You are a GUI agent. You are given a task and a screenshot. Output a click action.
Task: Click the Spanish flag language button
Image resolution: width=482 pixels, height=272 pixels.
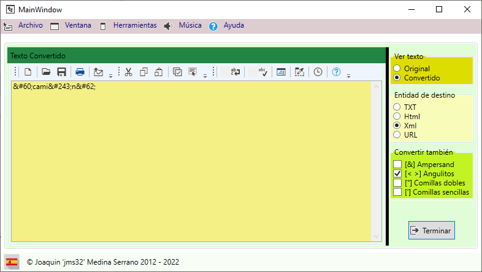[12, 262]
